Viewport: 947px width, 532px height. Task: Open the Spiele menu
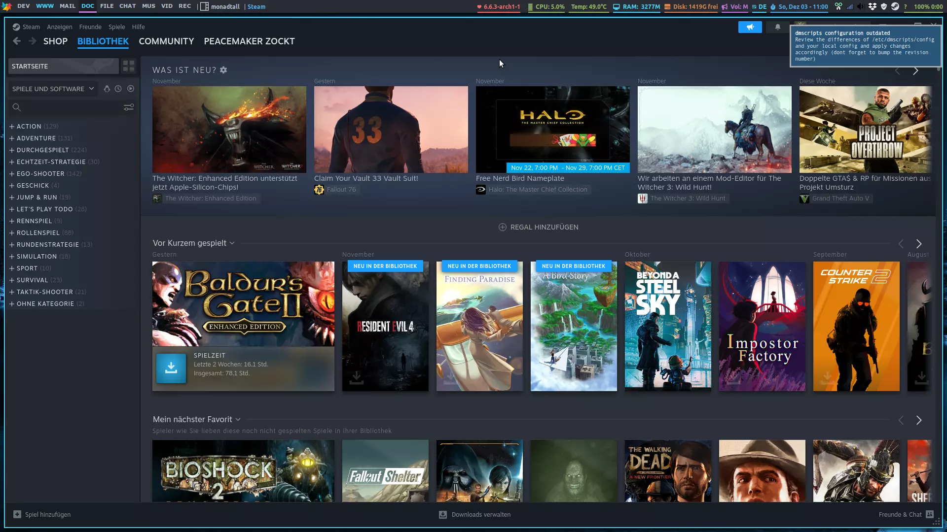pyautogui.click(x=117, y=27)
